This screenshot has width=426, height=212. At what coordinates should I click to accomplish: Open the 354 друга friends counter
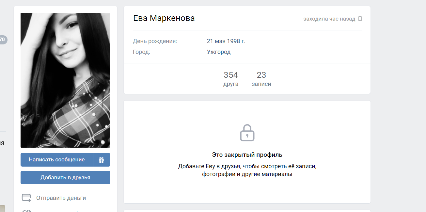[x=231, y=79]
